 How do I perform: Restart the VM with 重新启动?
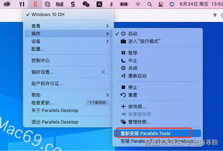157,76
